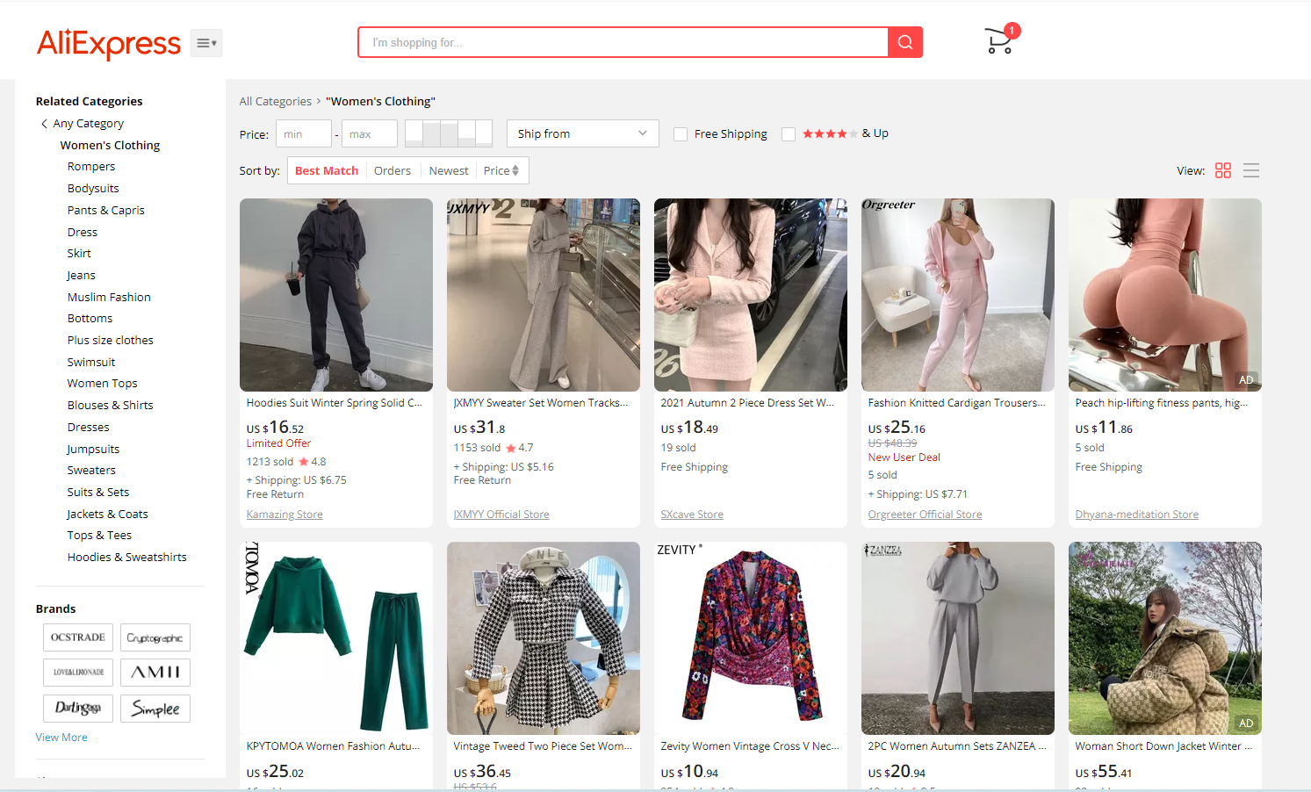Switch to grid gallery view
This screenshot has width=1311, height=792.
[x=1222, y=170]
